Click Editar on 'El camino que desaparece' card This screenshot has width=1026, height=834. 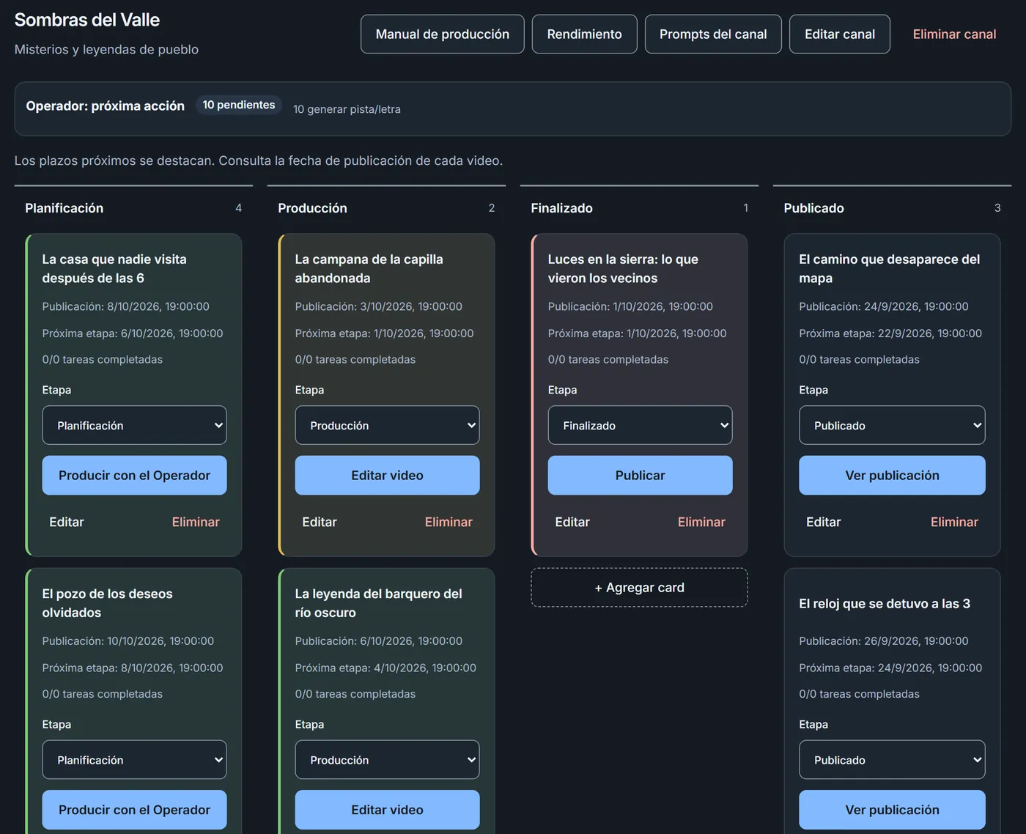click(x=824, y=522)
